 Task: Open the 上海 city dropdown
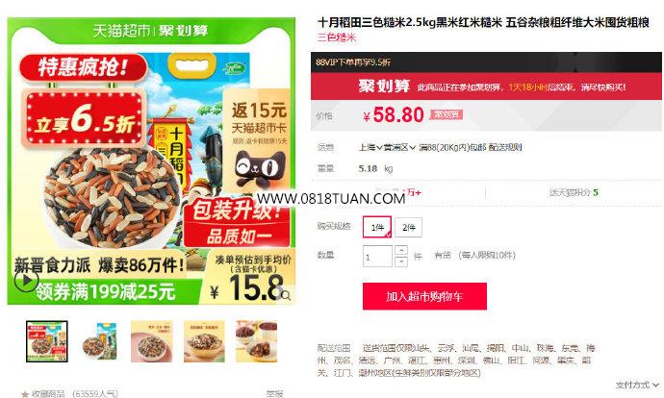[x=370, y=147]
